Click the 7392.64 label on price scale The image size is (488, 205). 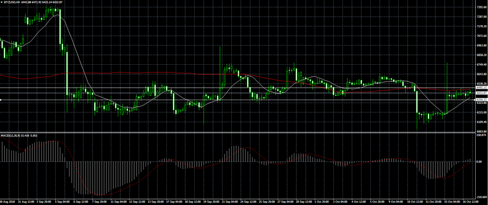point(482,6)
